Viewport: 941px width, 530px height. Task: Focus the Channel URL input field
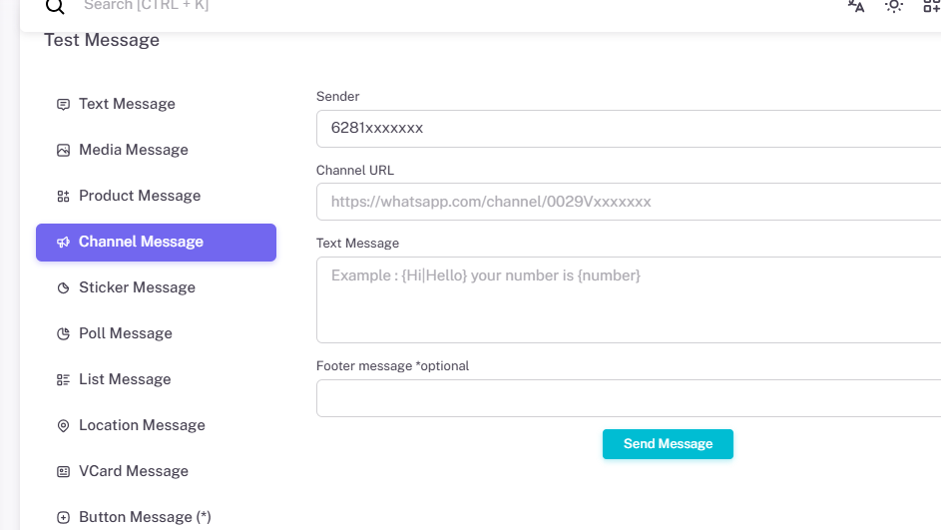(629, 202)
